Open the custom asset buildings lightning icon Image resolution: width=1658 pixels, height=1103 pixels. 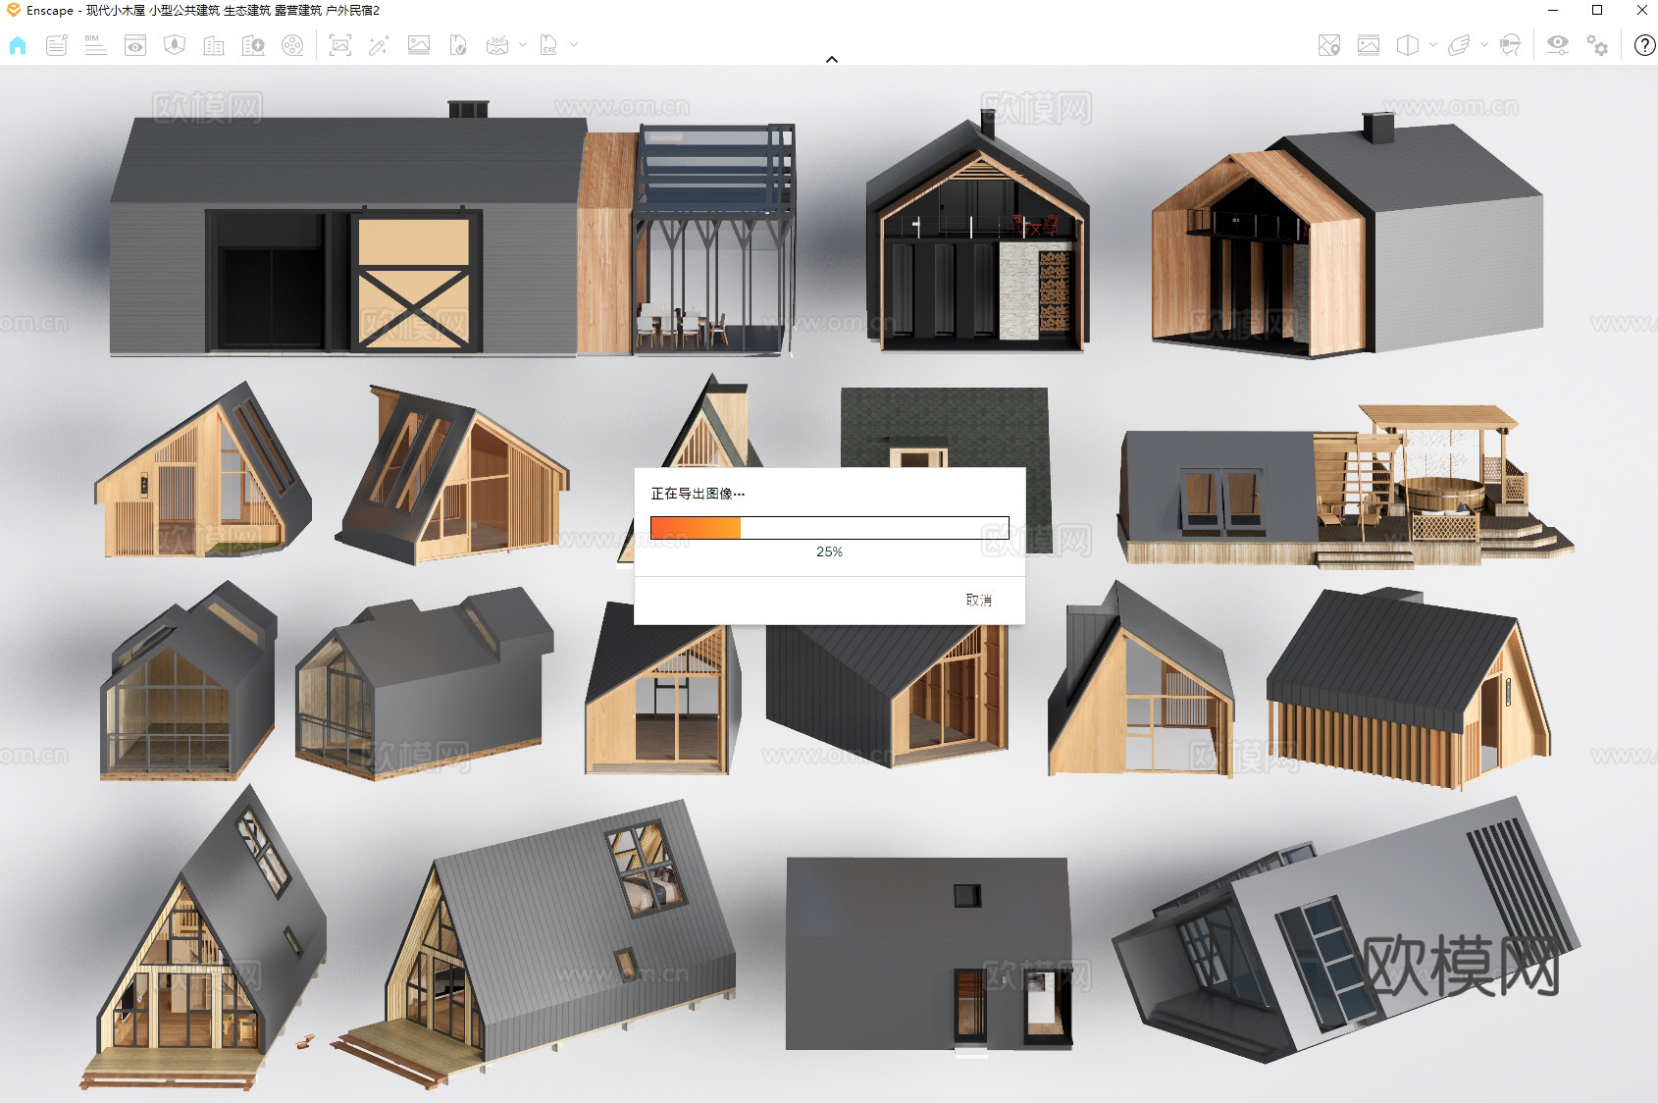[x=253, y=45]
